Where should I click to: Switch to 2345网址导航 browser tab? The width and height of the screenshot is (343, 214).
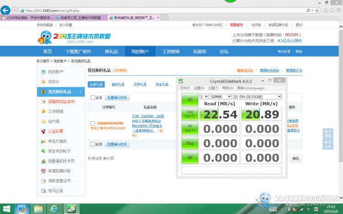[27, 18]
